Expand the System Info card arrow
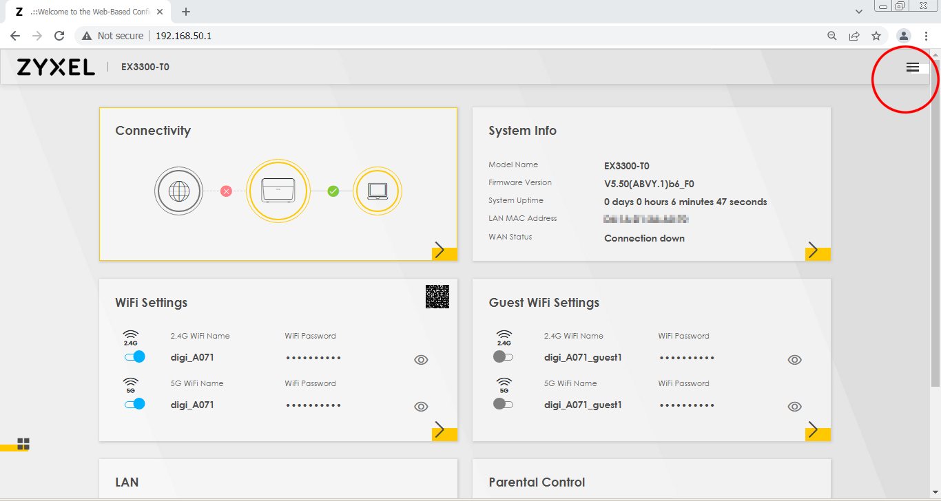 (817, 250)
